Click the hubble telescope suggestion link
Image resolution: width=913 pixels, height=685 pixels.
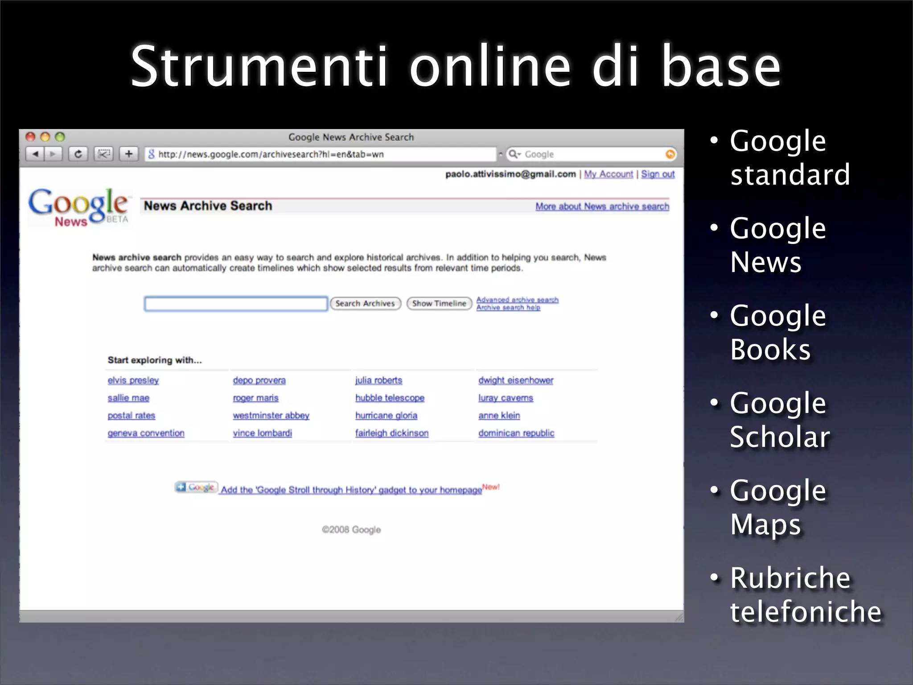coord(390,398)
